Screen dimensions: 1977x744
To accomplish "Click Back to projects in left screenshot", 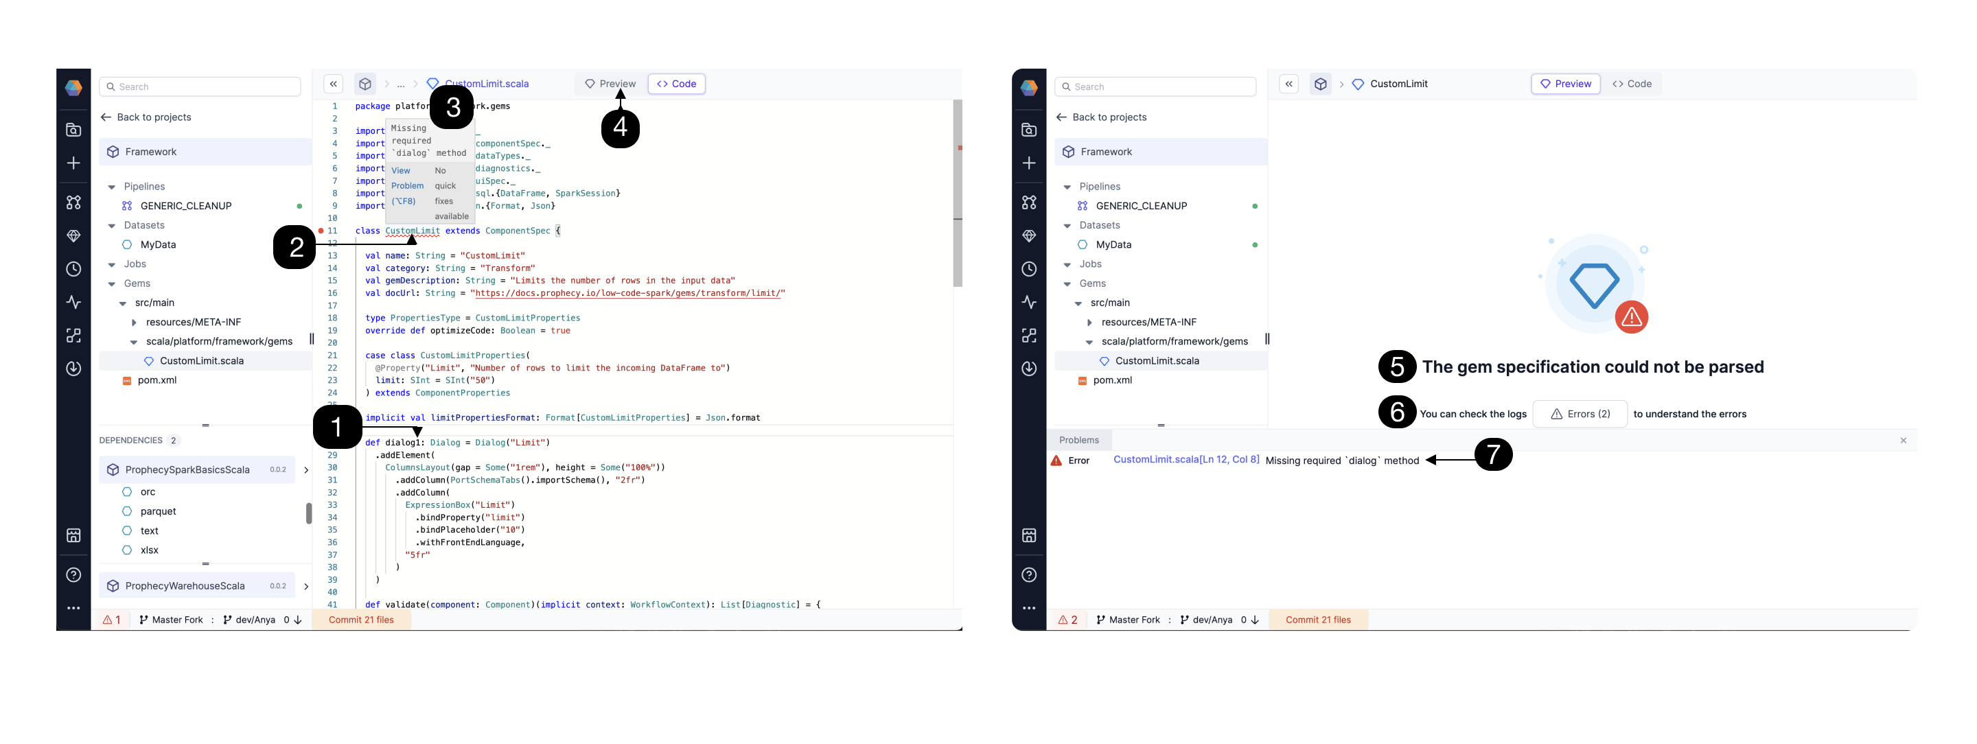I will click(146, 117).
